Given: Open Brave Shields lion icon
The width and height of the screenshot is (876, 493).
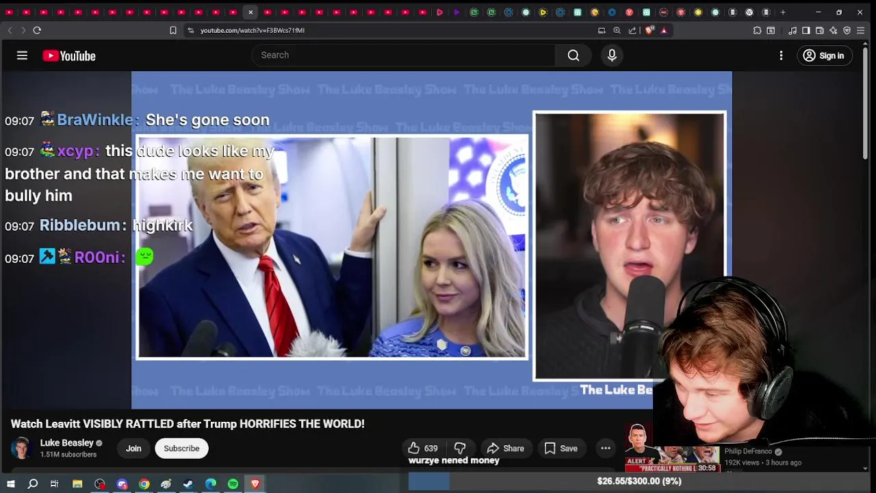Looking at the screenshot, I should 649,30.
